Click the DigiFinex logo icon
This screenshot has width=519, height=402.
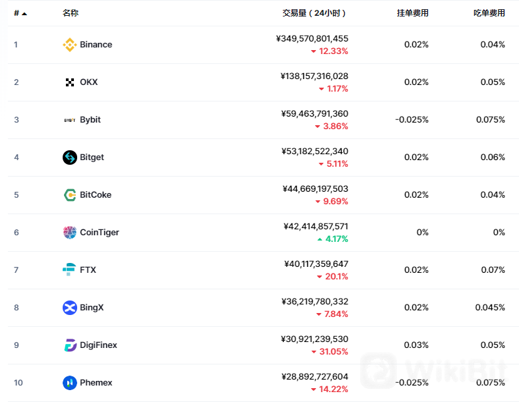point(70,345)
